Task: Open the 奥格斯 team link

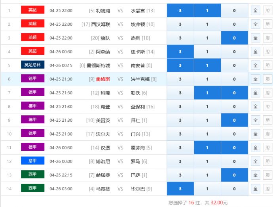Action: [x=103, y=79]
